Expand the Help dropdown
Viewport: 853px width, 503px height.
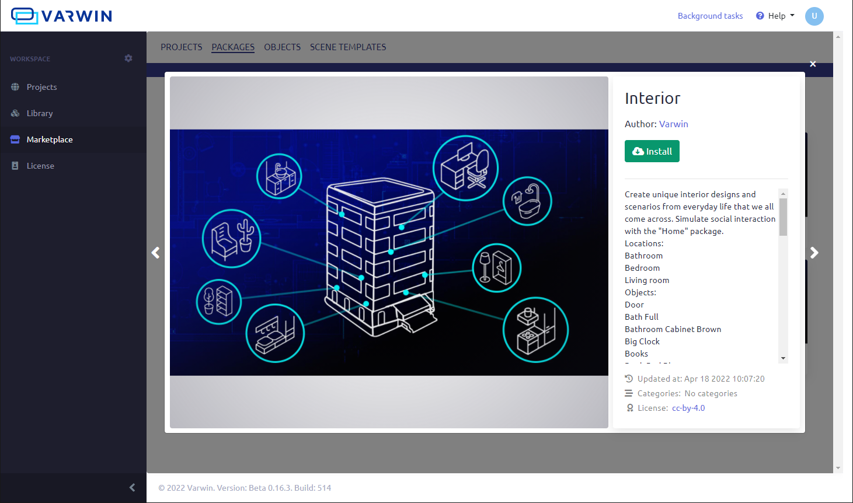coord(775,16)
